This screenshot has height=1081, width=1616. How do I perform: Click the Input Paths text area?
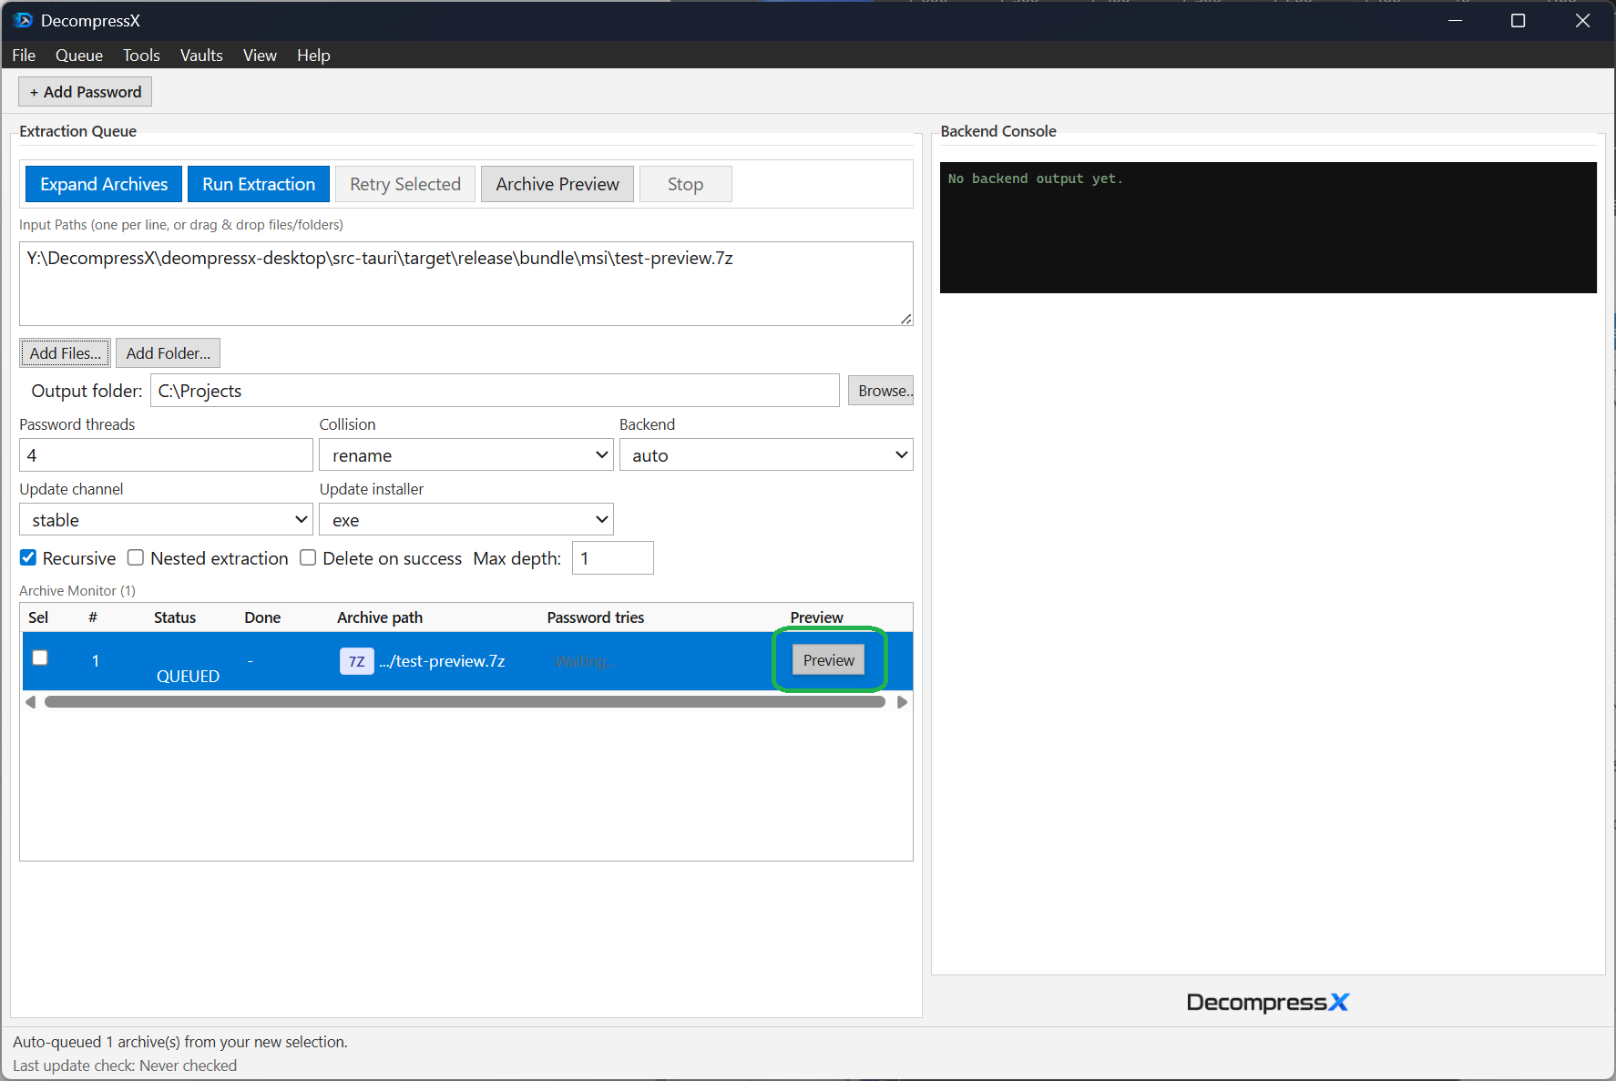tap(466, 283)
